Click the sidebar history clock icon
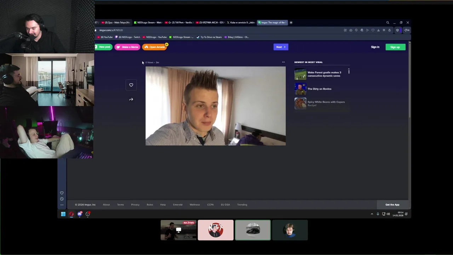This screenshot has height=255, width=453. [x=62, y=199]
